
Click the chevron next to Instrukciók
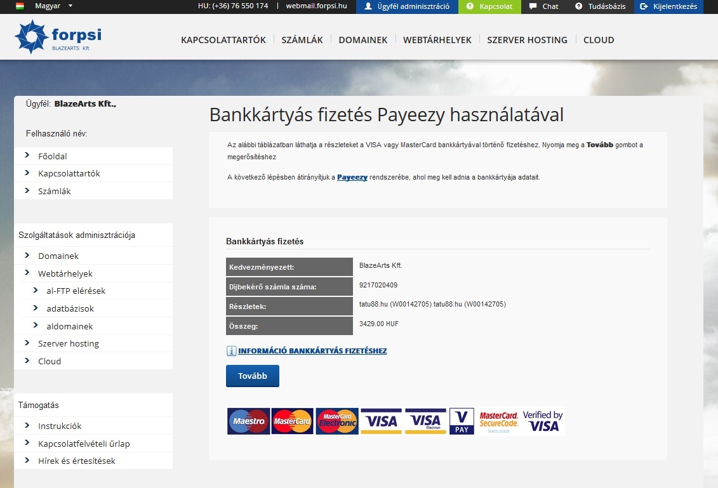tap(27, 426)
